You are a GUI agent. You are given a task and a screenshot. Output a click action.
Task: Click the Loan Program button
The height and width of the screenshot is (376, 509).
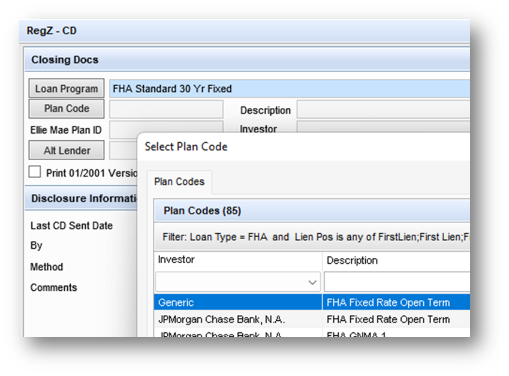(67, 89)
